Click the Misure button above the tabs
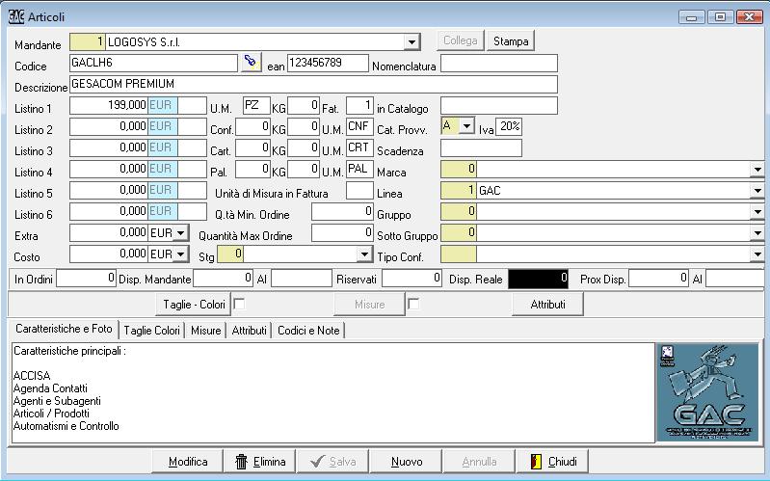 pyautogui.click(x=369, y=305)
